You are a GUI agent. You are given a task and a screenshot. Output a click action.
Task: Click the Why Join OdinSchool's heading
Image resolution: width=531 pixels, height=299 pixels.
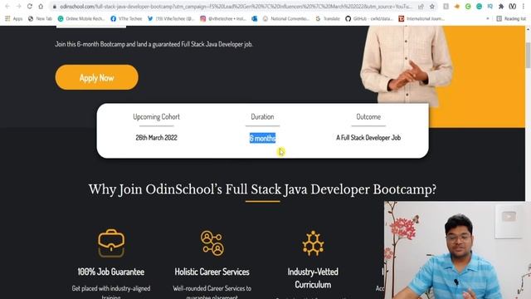click(x=262, y=189)
